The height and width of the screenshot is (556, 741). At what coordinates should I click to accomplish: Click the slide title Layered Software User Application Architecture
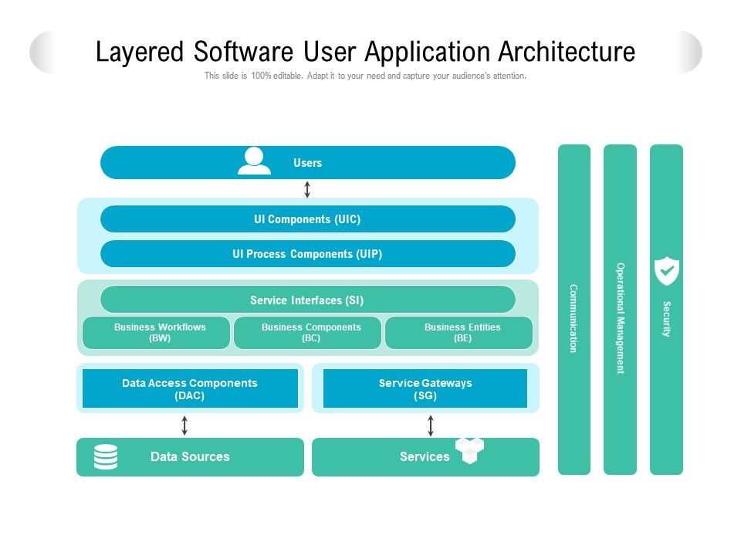[x=365, y=52]
